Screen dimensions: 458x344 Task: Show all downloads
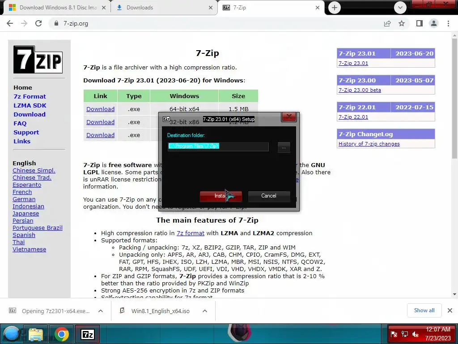pyautogui.click(x=424, y=310)
